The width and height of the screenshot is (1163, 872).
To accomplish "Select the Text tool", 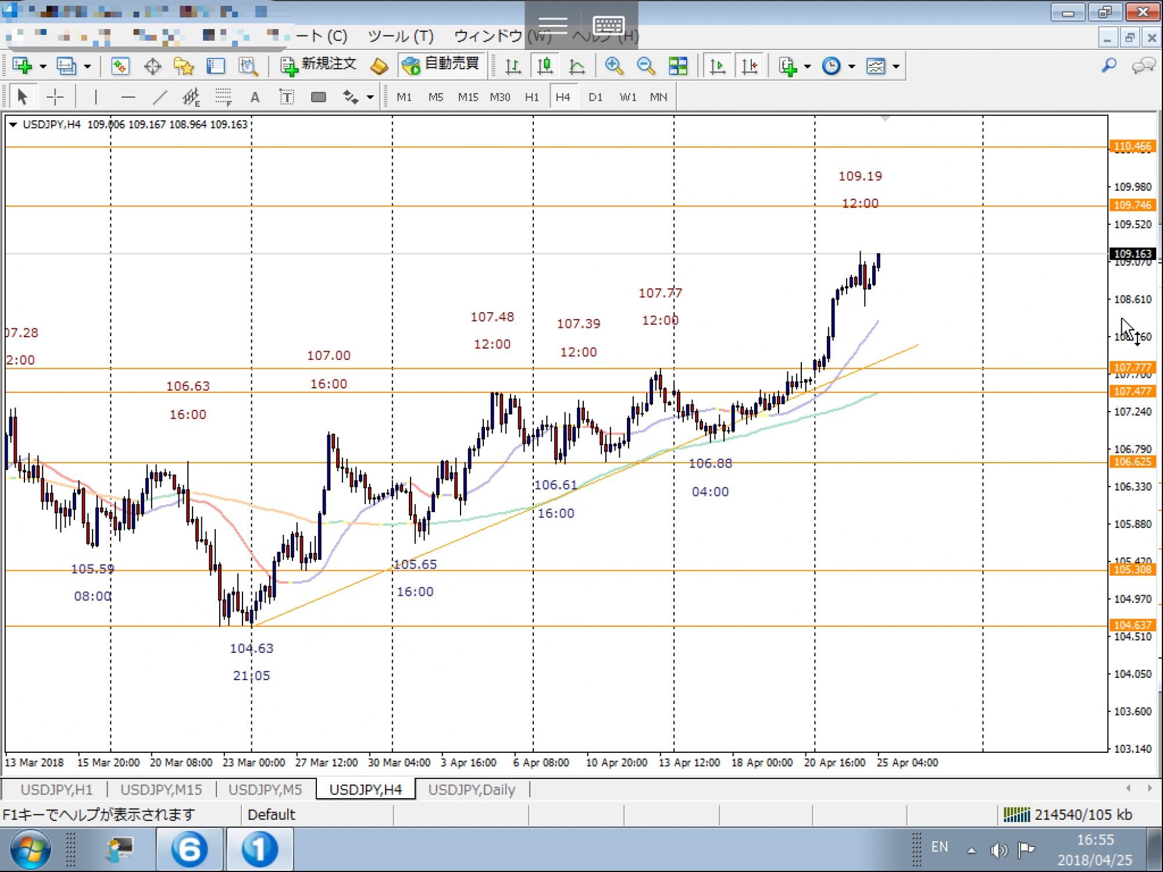I will 255,97.
